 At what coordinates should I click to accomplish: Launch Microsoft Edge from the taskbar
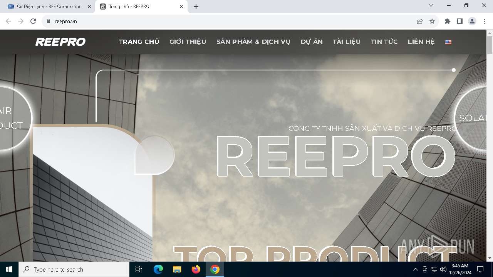pyautogui.click(x=158, y=269)
